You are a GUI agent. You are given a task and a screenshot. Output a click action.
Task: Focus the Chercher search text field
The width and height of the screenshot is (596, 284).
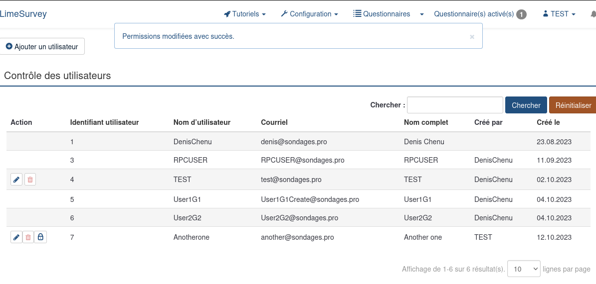point(455,105)
